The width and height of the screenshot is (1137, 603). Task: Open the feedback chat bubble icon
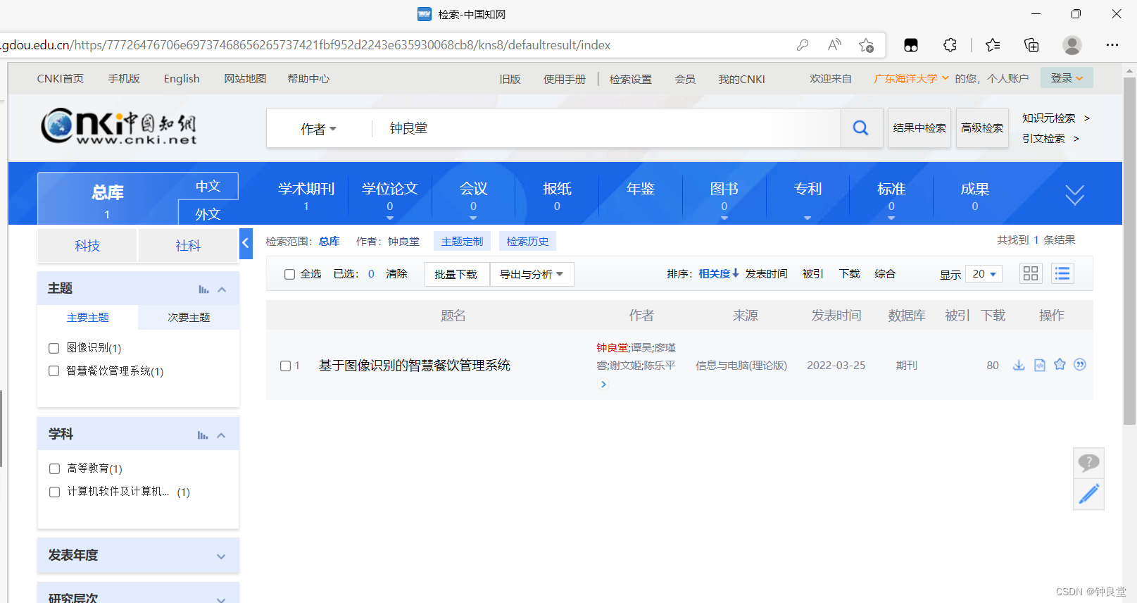[1088, 463]
